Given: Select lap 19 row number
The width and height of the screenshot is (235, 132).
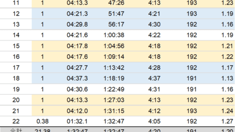Looking at the screenshot, I should pos(16,89).
